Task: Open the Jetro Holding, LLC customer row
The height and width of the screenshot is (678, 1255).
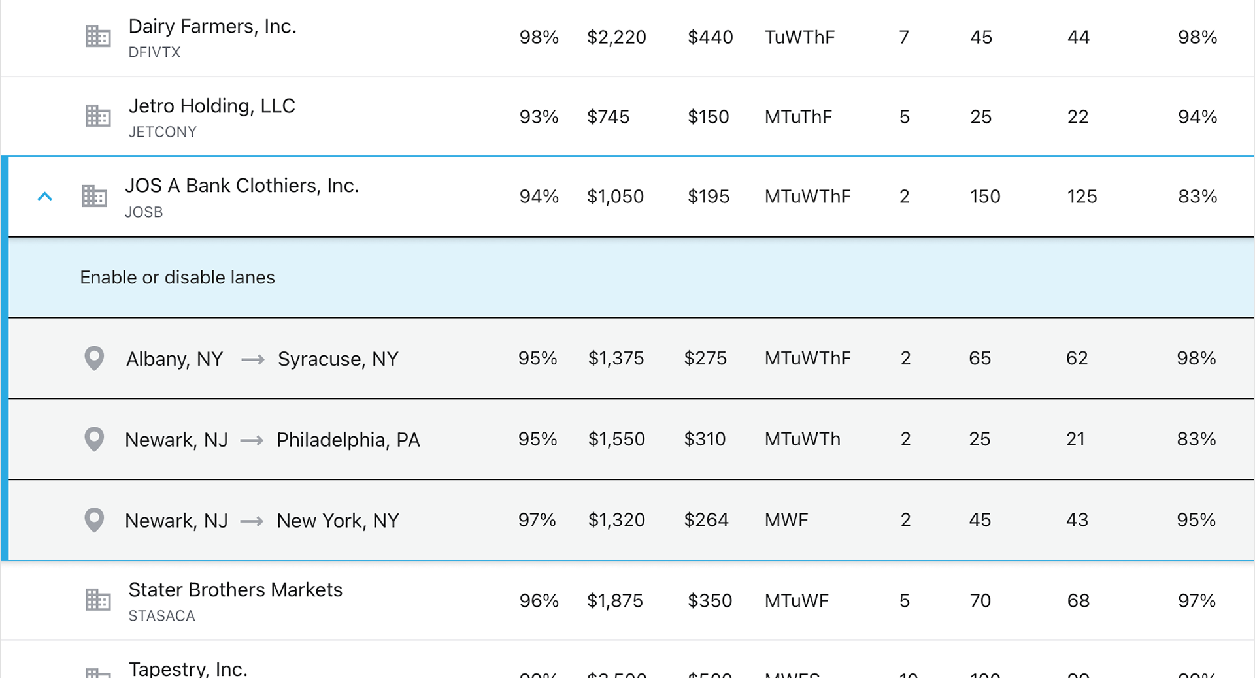Action: point(627,116)
